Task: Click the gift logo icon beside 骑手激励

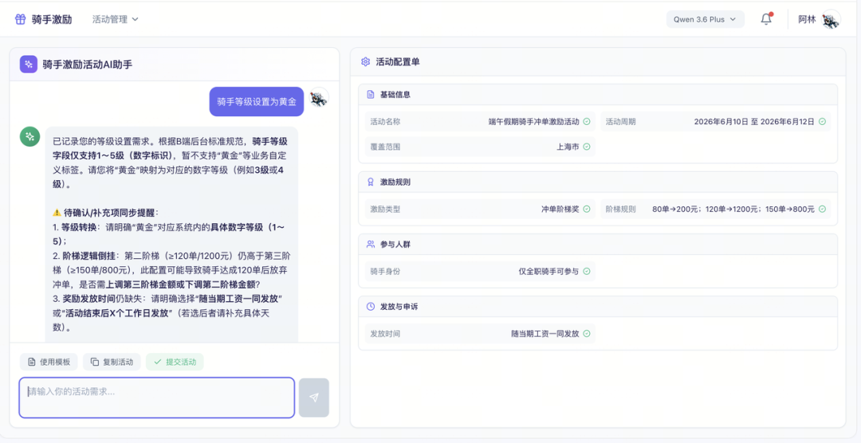Action: (20, 19)
